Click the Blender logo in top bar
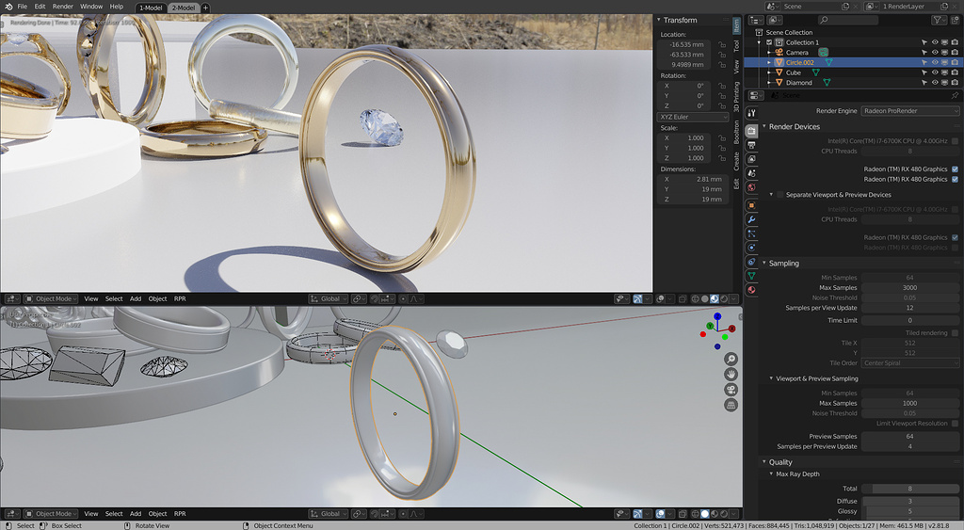This screenshot has height=530, width=964. (8, 7)
